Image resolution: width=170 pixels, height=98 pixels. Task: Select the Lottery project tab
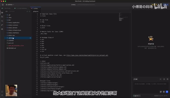point(35,8)
